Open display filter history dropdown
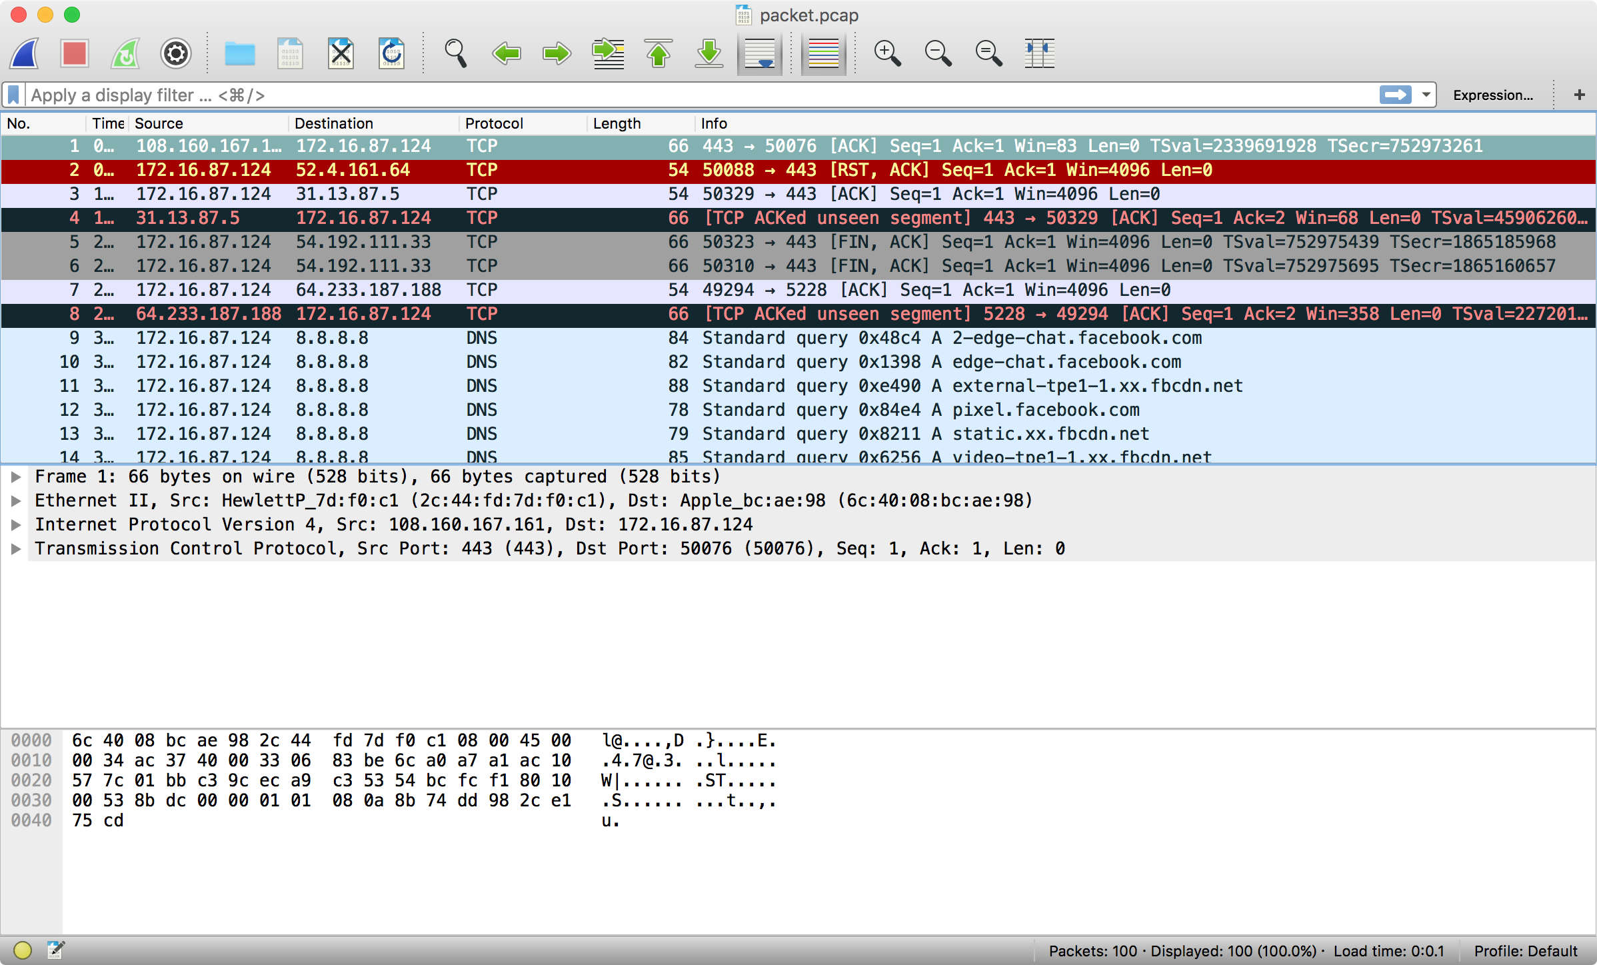Viewport: 1597px width, 965px height. [x=1426, y=95]
